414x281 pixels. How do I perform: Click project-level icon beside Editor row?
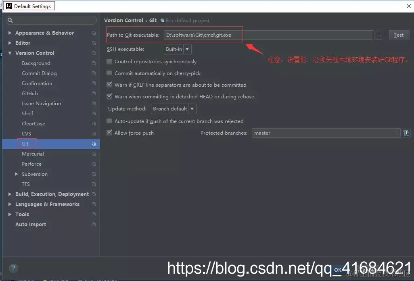click(94, 43)
